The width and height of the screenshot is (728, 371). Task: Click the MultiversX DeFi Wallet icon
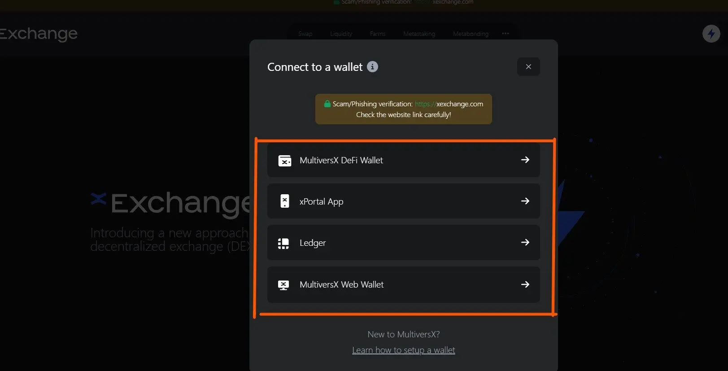[284, 161]
